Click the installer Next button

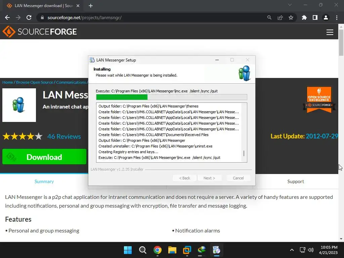pos(209,178)
